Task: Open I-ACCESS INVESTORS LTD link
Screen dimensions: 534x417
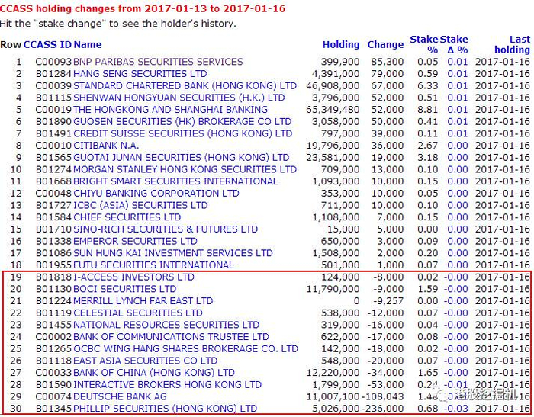Action: click(133, 277)
